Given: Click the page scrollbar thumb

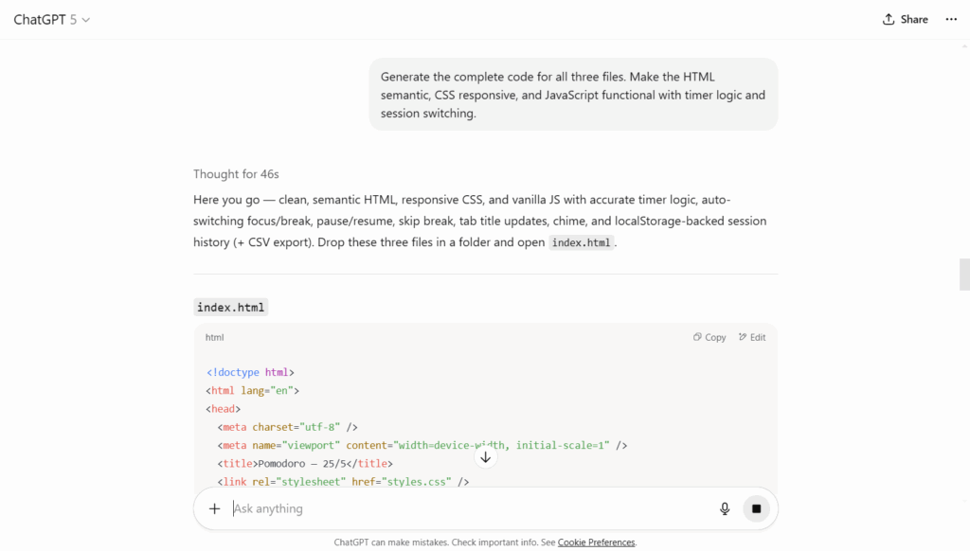Looking at the screenshot, I should click(964, 275).
